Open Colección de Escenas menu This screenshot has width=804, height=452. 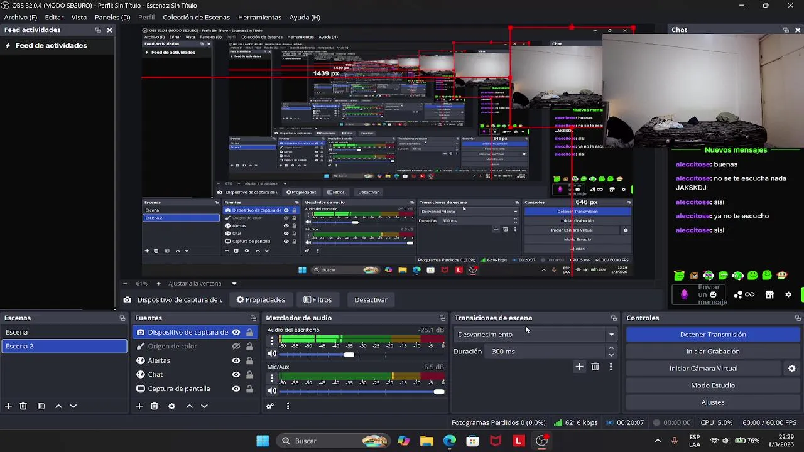tap(196, 18)
